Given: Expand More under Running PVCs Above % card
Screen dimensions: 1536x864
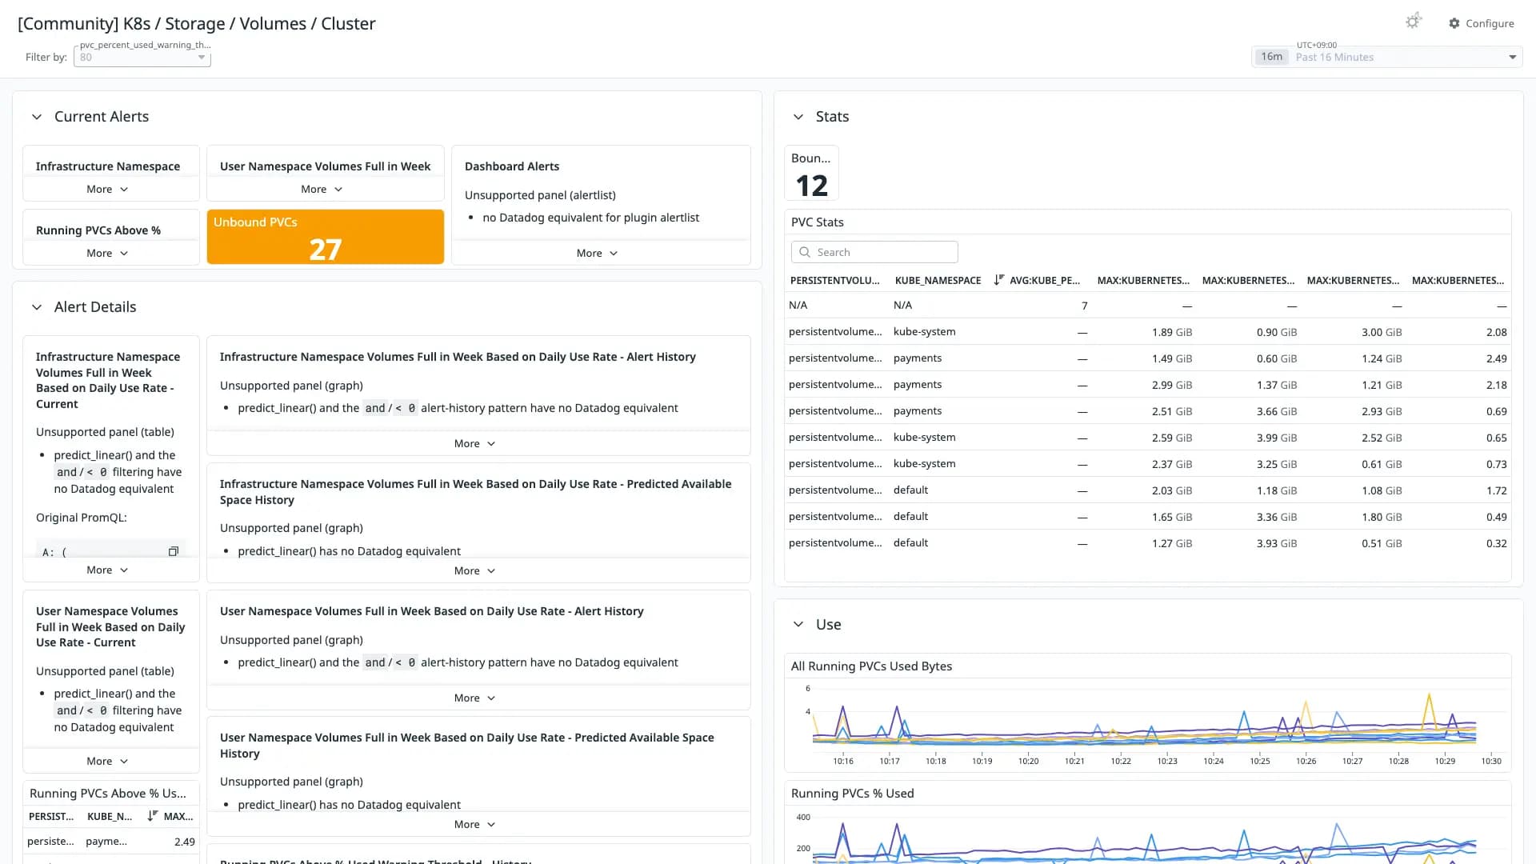Looking at the screenshot, I should (x=107, y=254).
